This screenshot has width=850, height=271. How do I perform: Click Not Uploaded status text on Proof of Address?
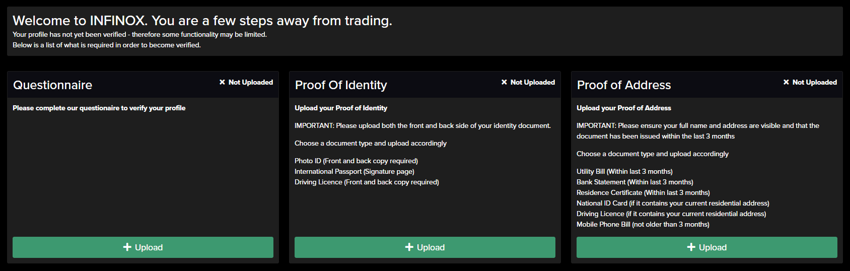point(815,82)
